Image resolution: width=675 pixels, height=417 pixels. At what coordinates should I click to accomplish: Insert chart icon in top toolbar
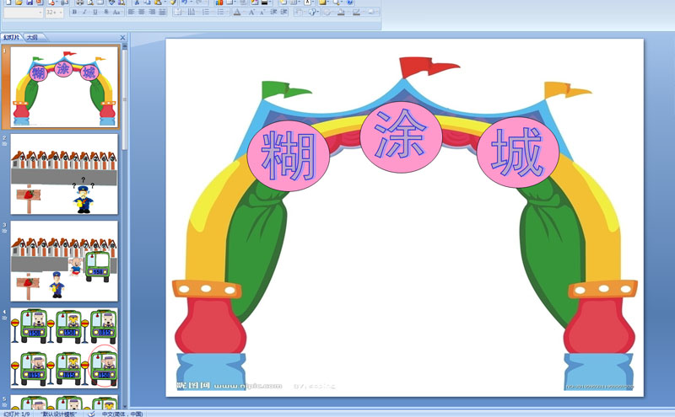[219, 3]
